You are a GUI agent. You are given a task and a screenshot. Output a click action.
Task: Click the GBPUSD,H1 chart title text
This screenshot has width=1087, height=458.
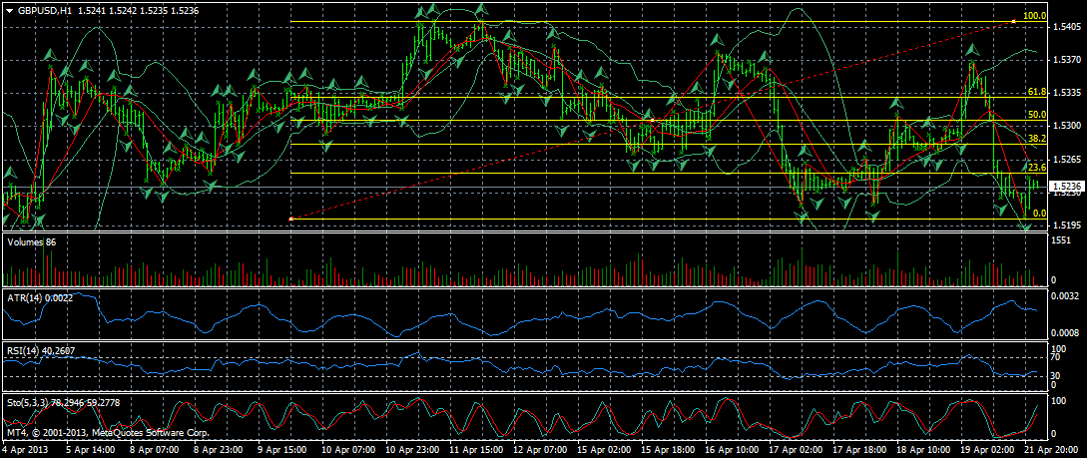point(44,9)
